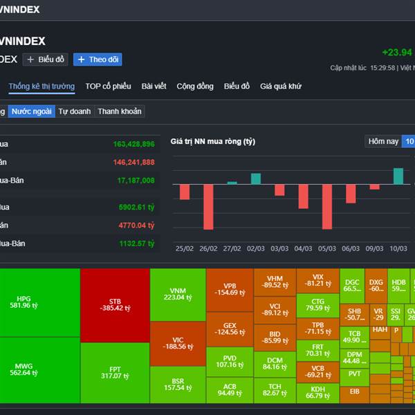Select the Nước ngoài filter

pyautogui.click(x=32, y=111)
